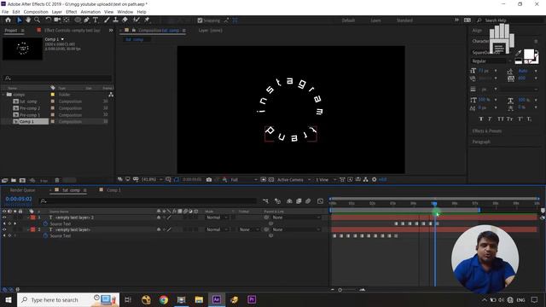Screen dimensions: 546x307
Task: Select the Horizontal Type tool
Action: point(96,20)
